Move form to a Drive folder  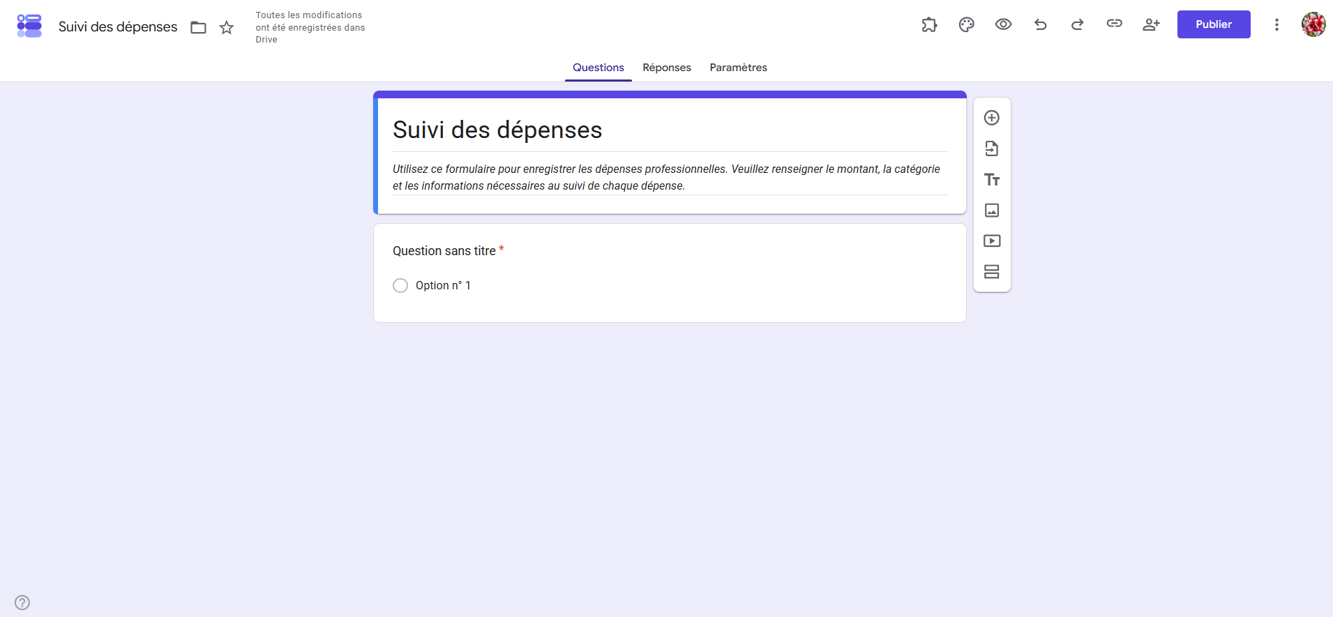199,27
